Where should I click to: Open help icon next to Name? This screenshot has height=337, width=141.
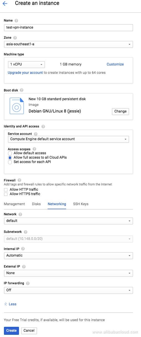point(16,20)
